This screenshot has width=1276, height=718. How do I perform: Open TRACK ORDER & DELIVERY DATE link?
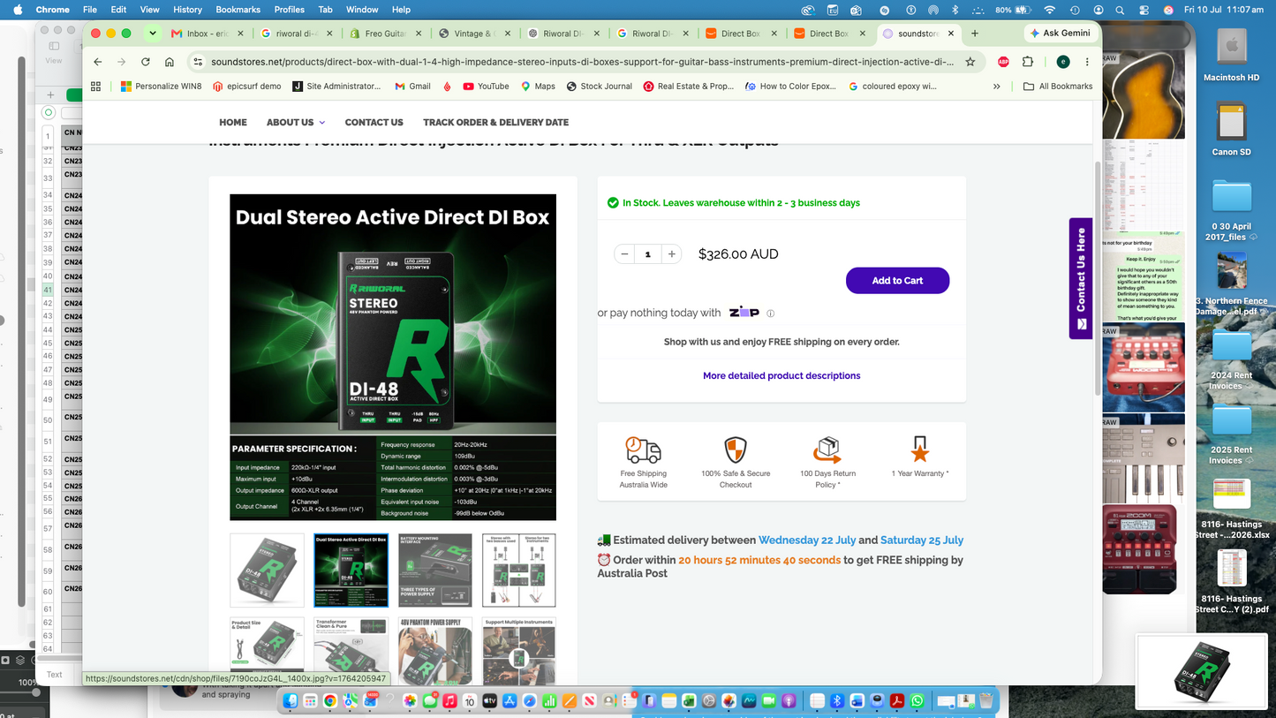click(495, 123)
